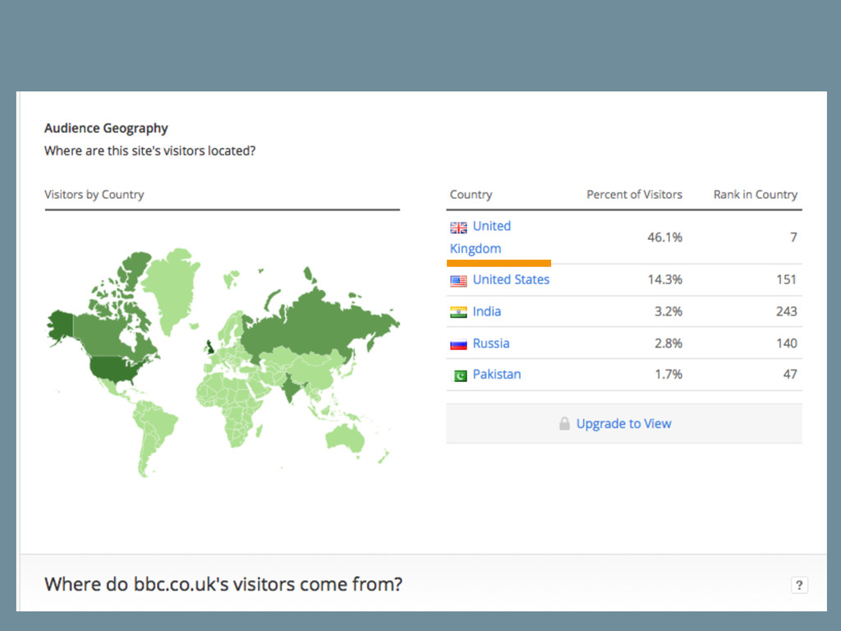Click Australia on the world map
This screenshot has width=841, height=631.
click(x=345, y=439)
